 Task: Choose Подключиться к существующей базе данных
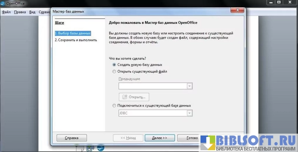click(x=114, y=106)
